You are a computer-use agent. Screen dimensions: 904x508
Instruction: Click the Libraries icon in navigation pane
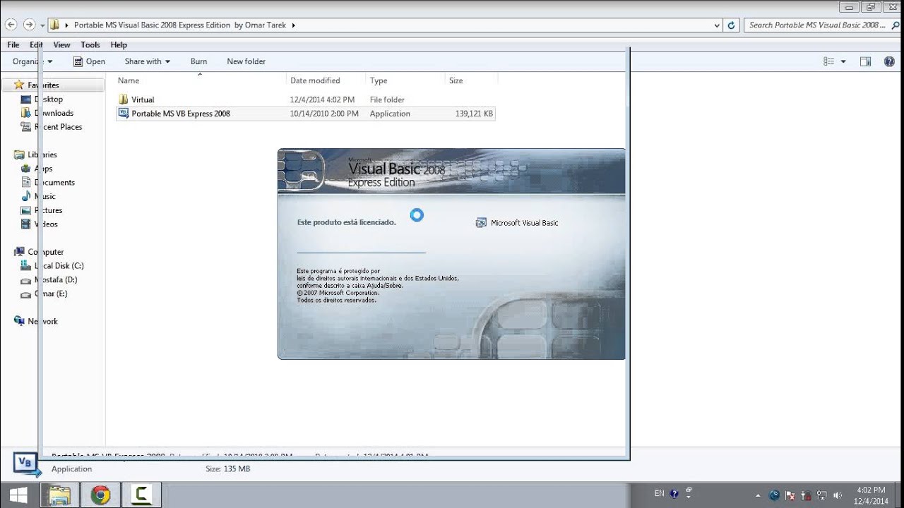[19, 155]
